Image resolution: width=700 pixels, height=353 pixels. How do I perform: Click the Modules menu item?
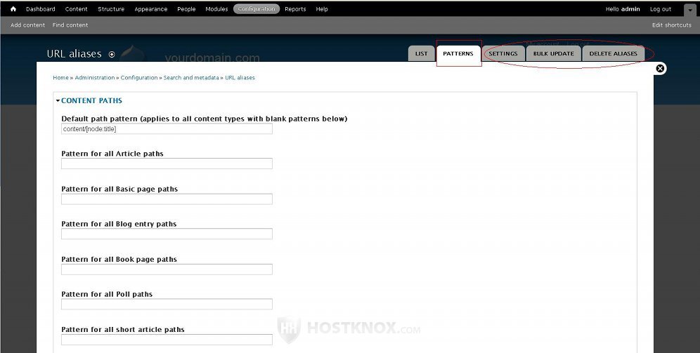point(216,9)
